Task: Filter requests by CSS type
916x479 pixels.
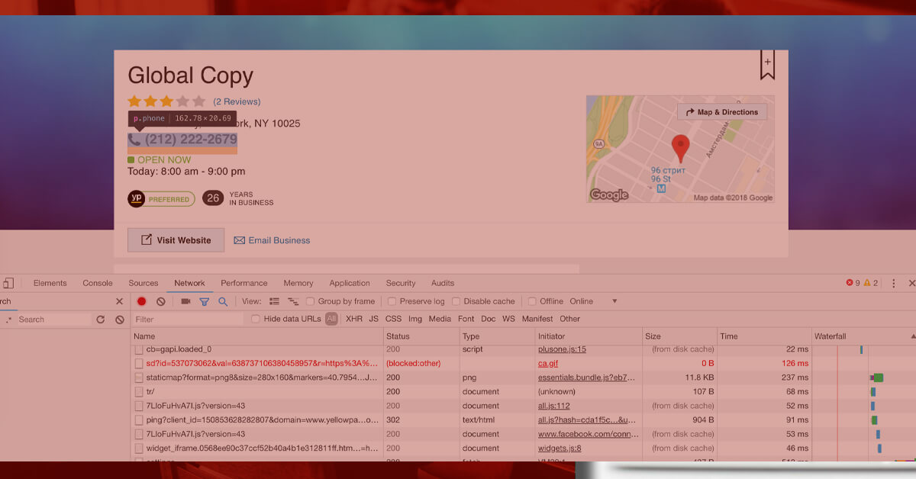Action: 393,319
